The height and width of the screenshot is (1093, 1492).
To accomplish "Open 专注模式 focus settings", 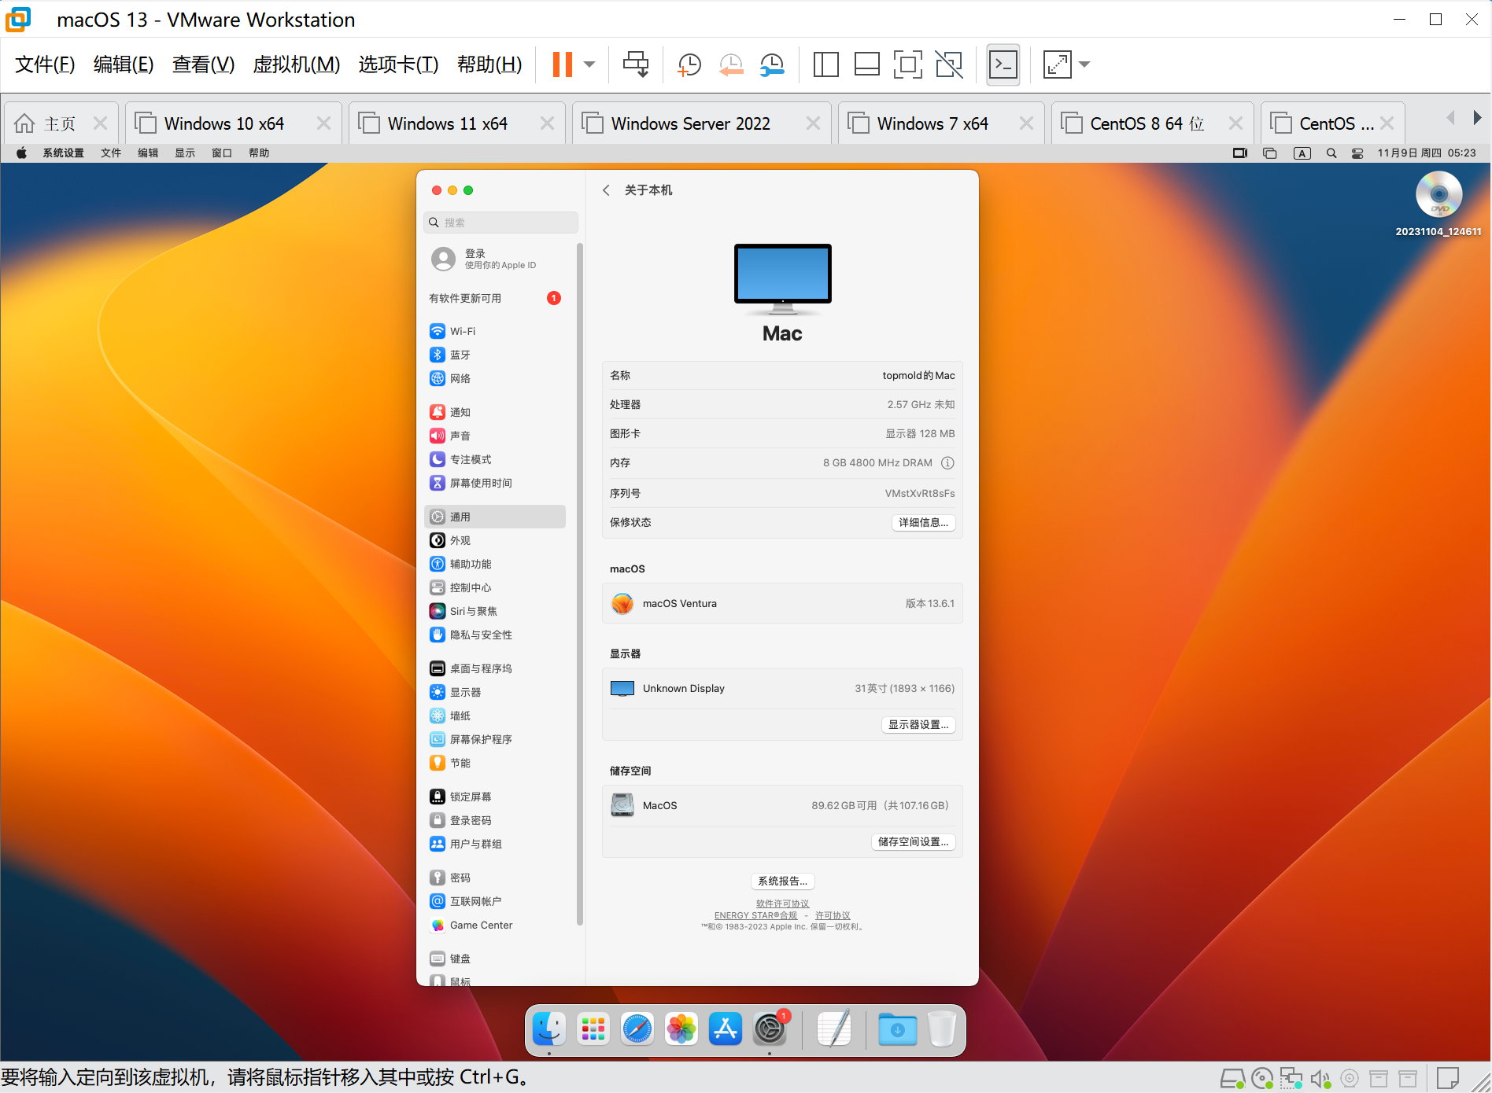I will pyautogui.click(x=495, y=459).
